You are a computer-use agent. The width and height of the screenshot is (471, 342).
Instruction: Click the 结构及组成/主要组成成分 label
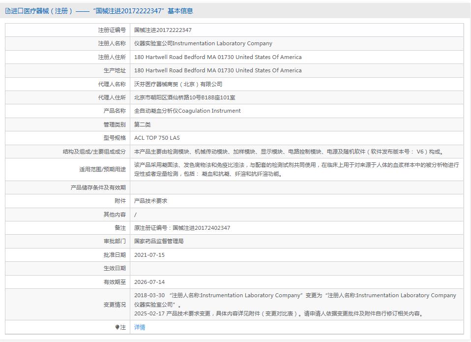tap(94, 152)
